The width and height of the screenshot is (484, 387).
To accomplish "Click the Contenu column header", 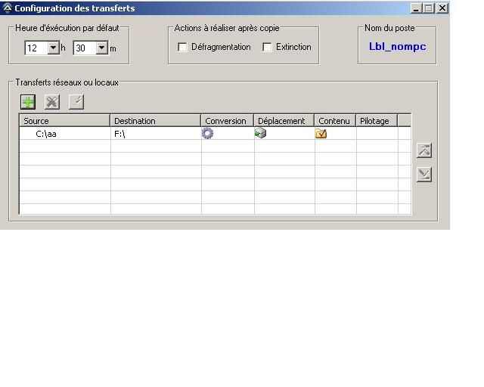I will 335,121.
